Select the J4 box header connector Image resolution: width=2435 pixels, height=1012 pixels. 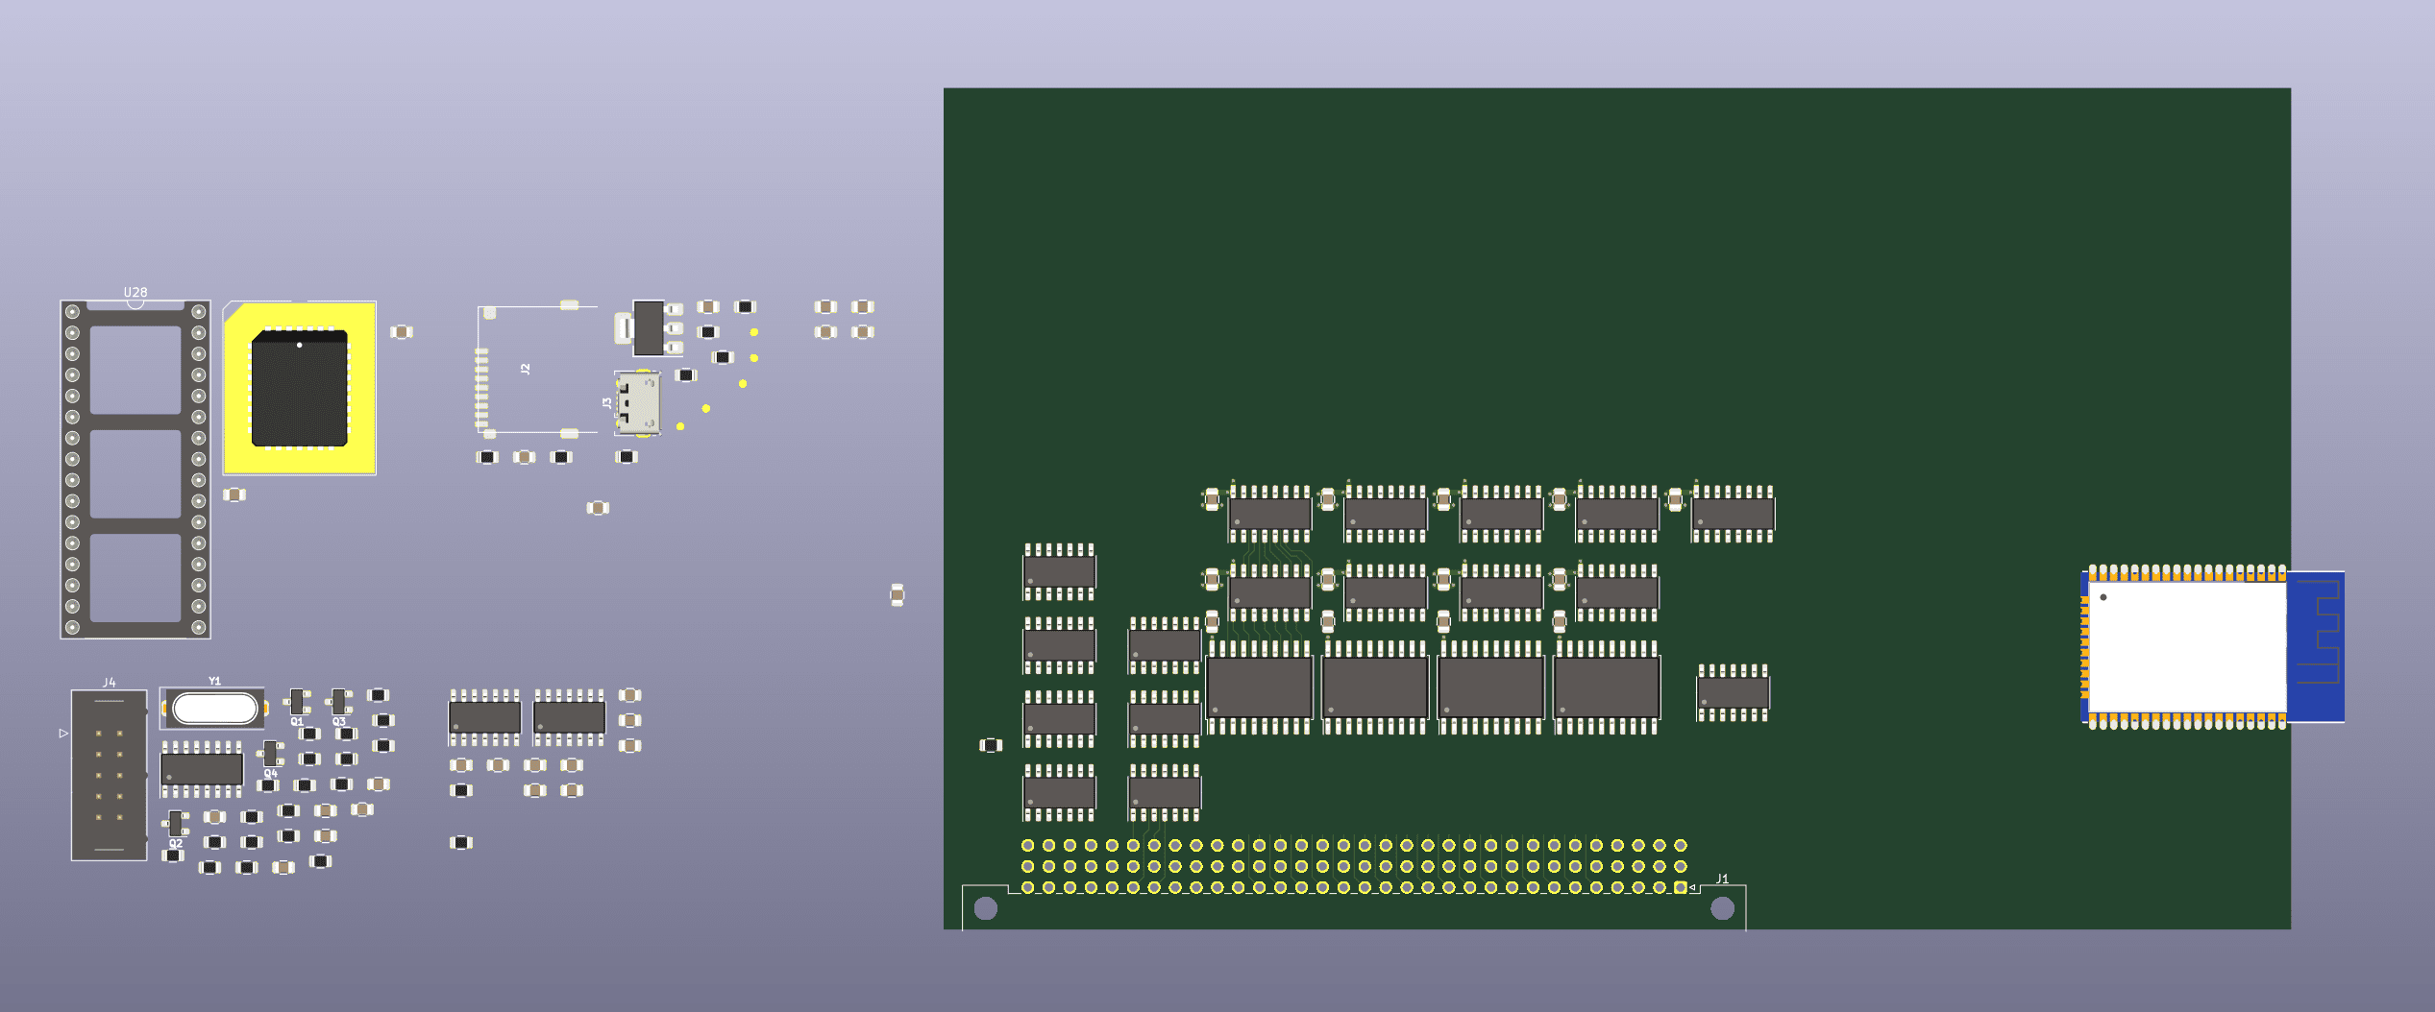(x=109, y=775)
